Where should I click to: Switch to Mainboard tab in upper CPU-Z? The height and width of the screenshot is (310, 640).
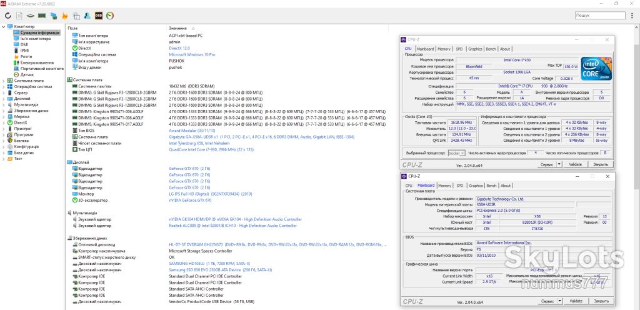425,49
